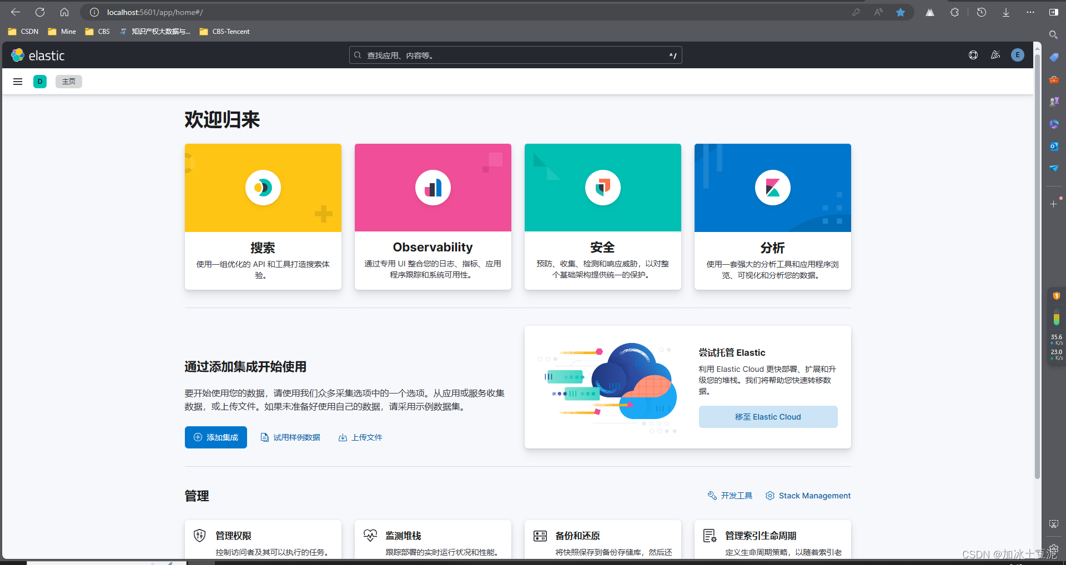
Task: Click the 移至 Elastic Cloud button
Action: point(768,417)
